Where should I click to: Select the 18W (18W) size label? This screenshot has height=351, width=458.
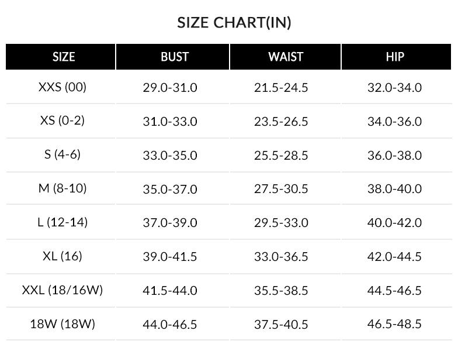pyautogui.click(x=63, y=324)
